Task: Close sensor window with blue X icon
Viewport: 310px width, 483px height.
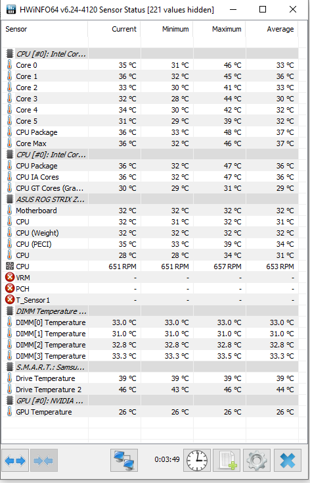Action: tap(288, 461)
